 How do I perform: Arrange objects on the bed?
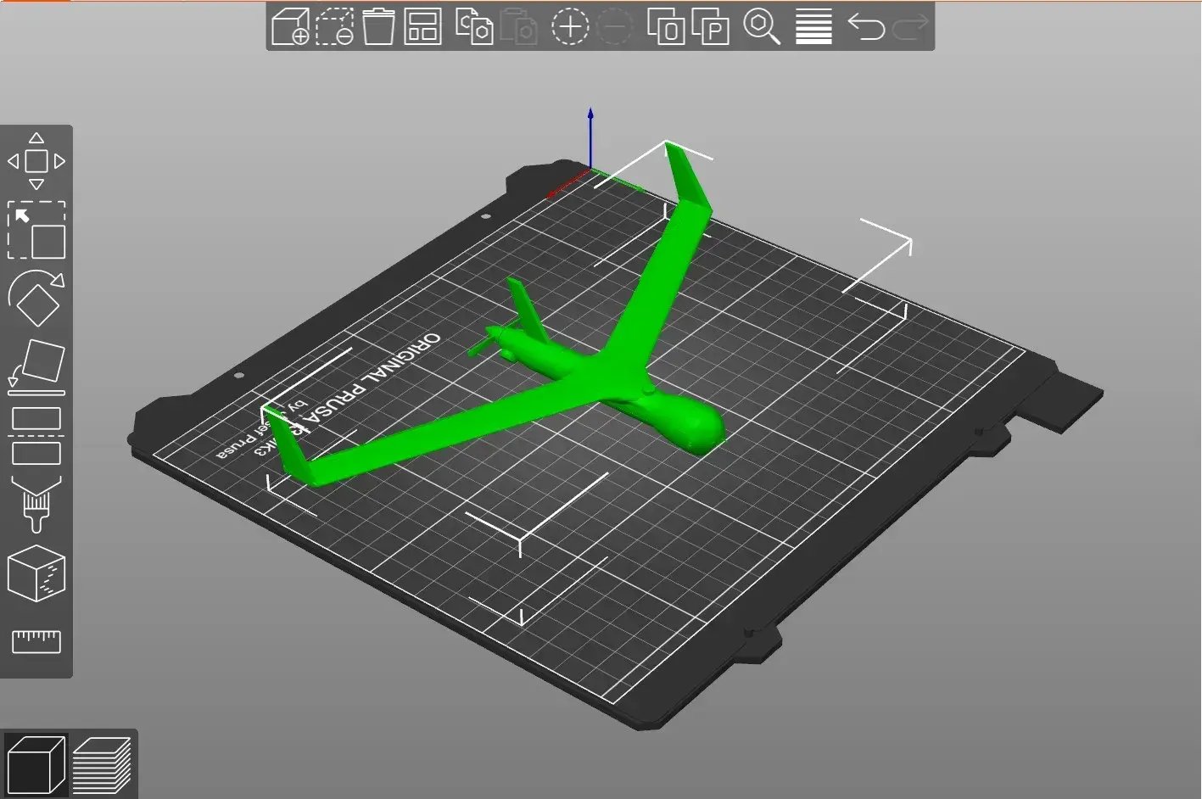(x=422, y=26)
